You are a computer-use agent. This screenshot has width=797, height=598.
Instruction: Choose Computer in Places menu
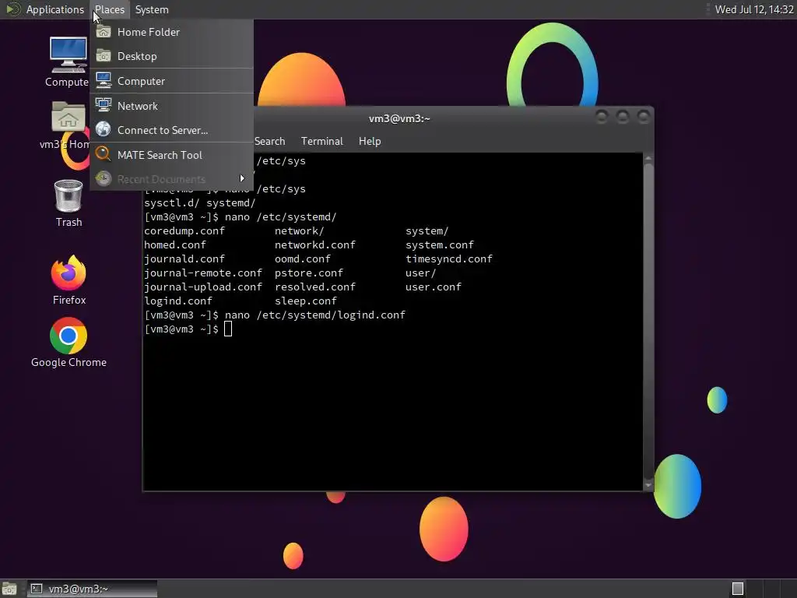(172, 81)
